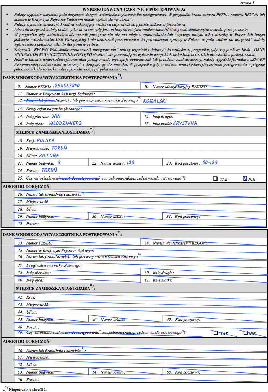The image size is (268, 392).
Task: Click field 41 Imię matki
Action: (x=203, y=280)
